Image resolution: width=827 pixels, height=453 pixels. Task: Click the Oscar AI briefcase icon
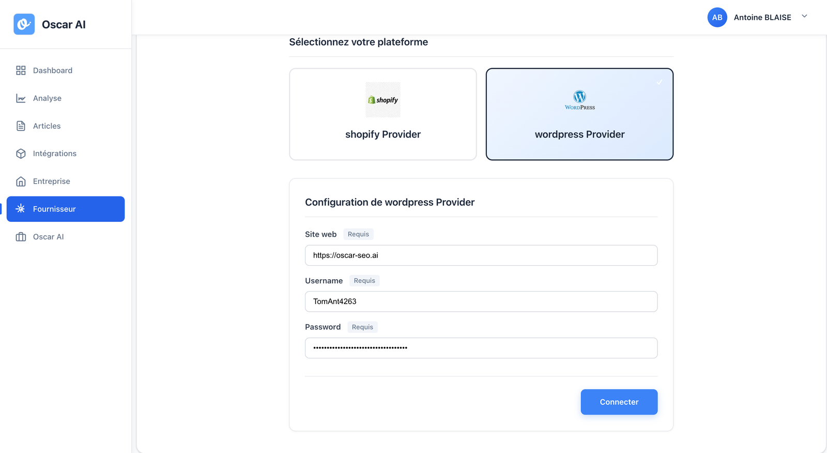point(21,237)
